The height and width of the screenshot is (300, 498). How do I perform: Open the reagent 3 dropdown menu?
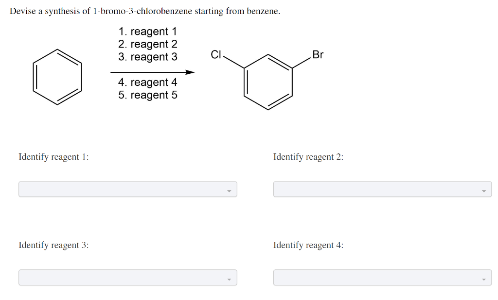127,277
